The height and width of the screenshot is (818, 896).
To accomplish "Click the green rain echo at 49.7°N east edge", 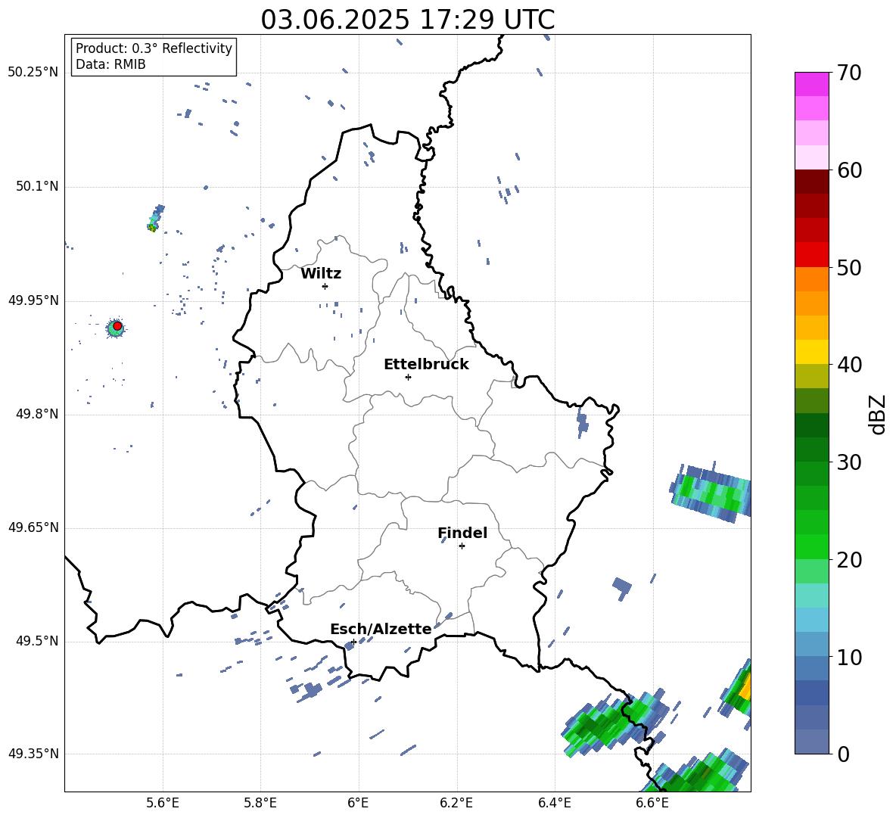I will (711, 493).
